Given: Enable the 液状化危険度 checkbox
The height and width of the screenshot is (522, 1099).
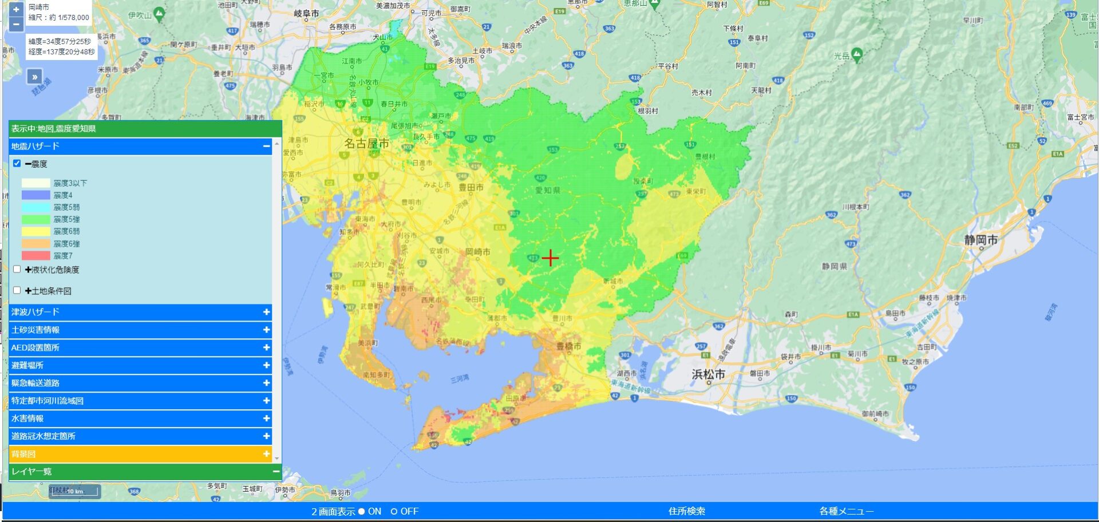Looking at the screenshot, I should (17, 269).
